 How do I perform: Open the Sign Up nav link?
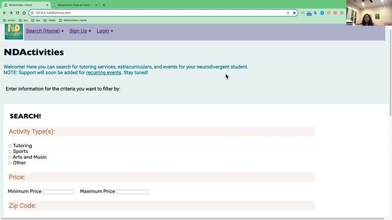tap(78, 31)
